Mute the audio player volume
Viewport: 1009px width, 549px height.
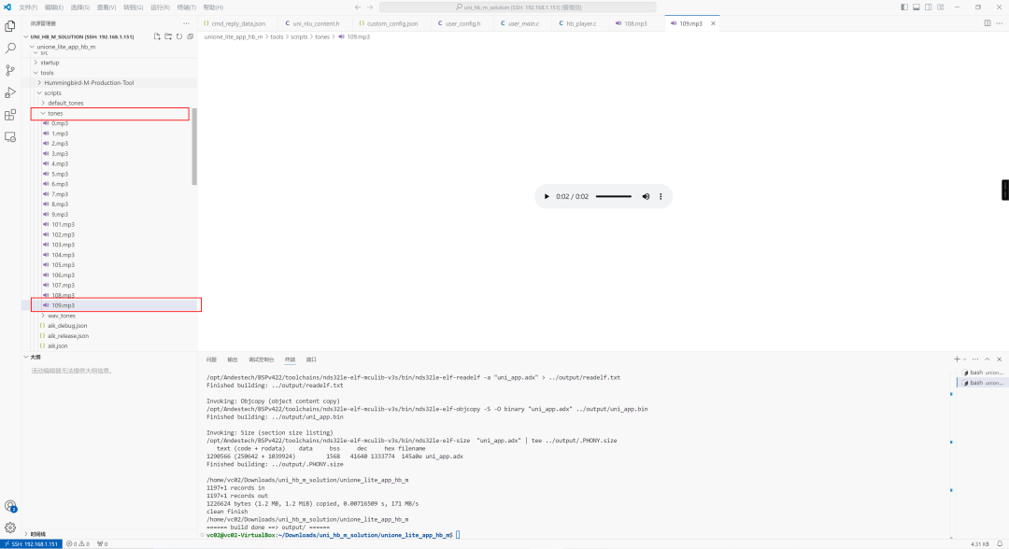[646, 197]
